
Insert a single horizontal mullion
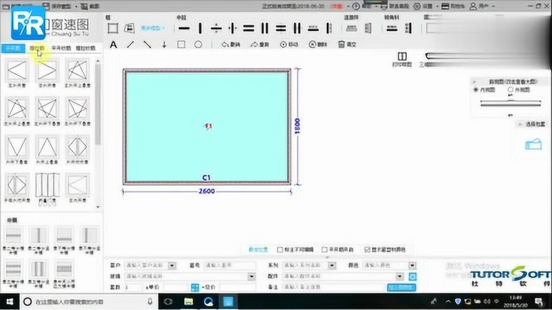point(184,28)
